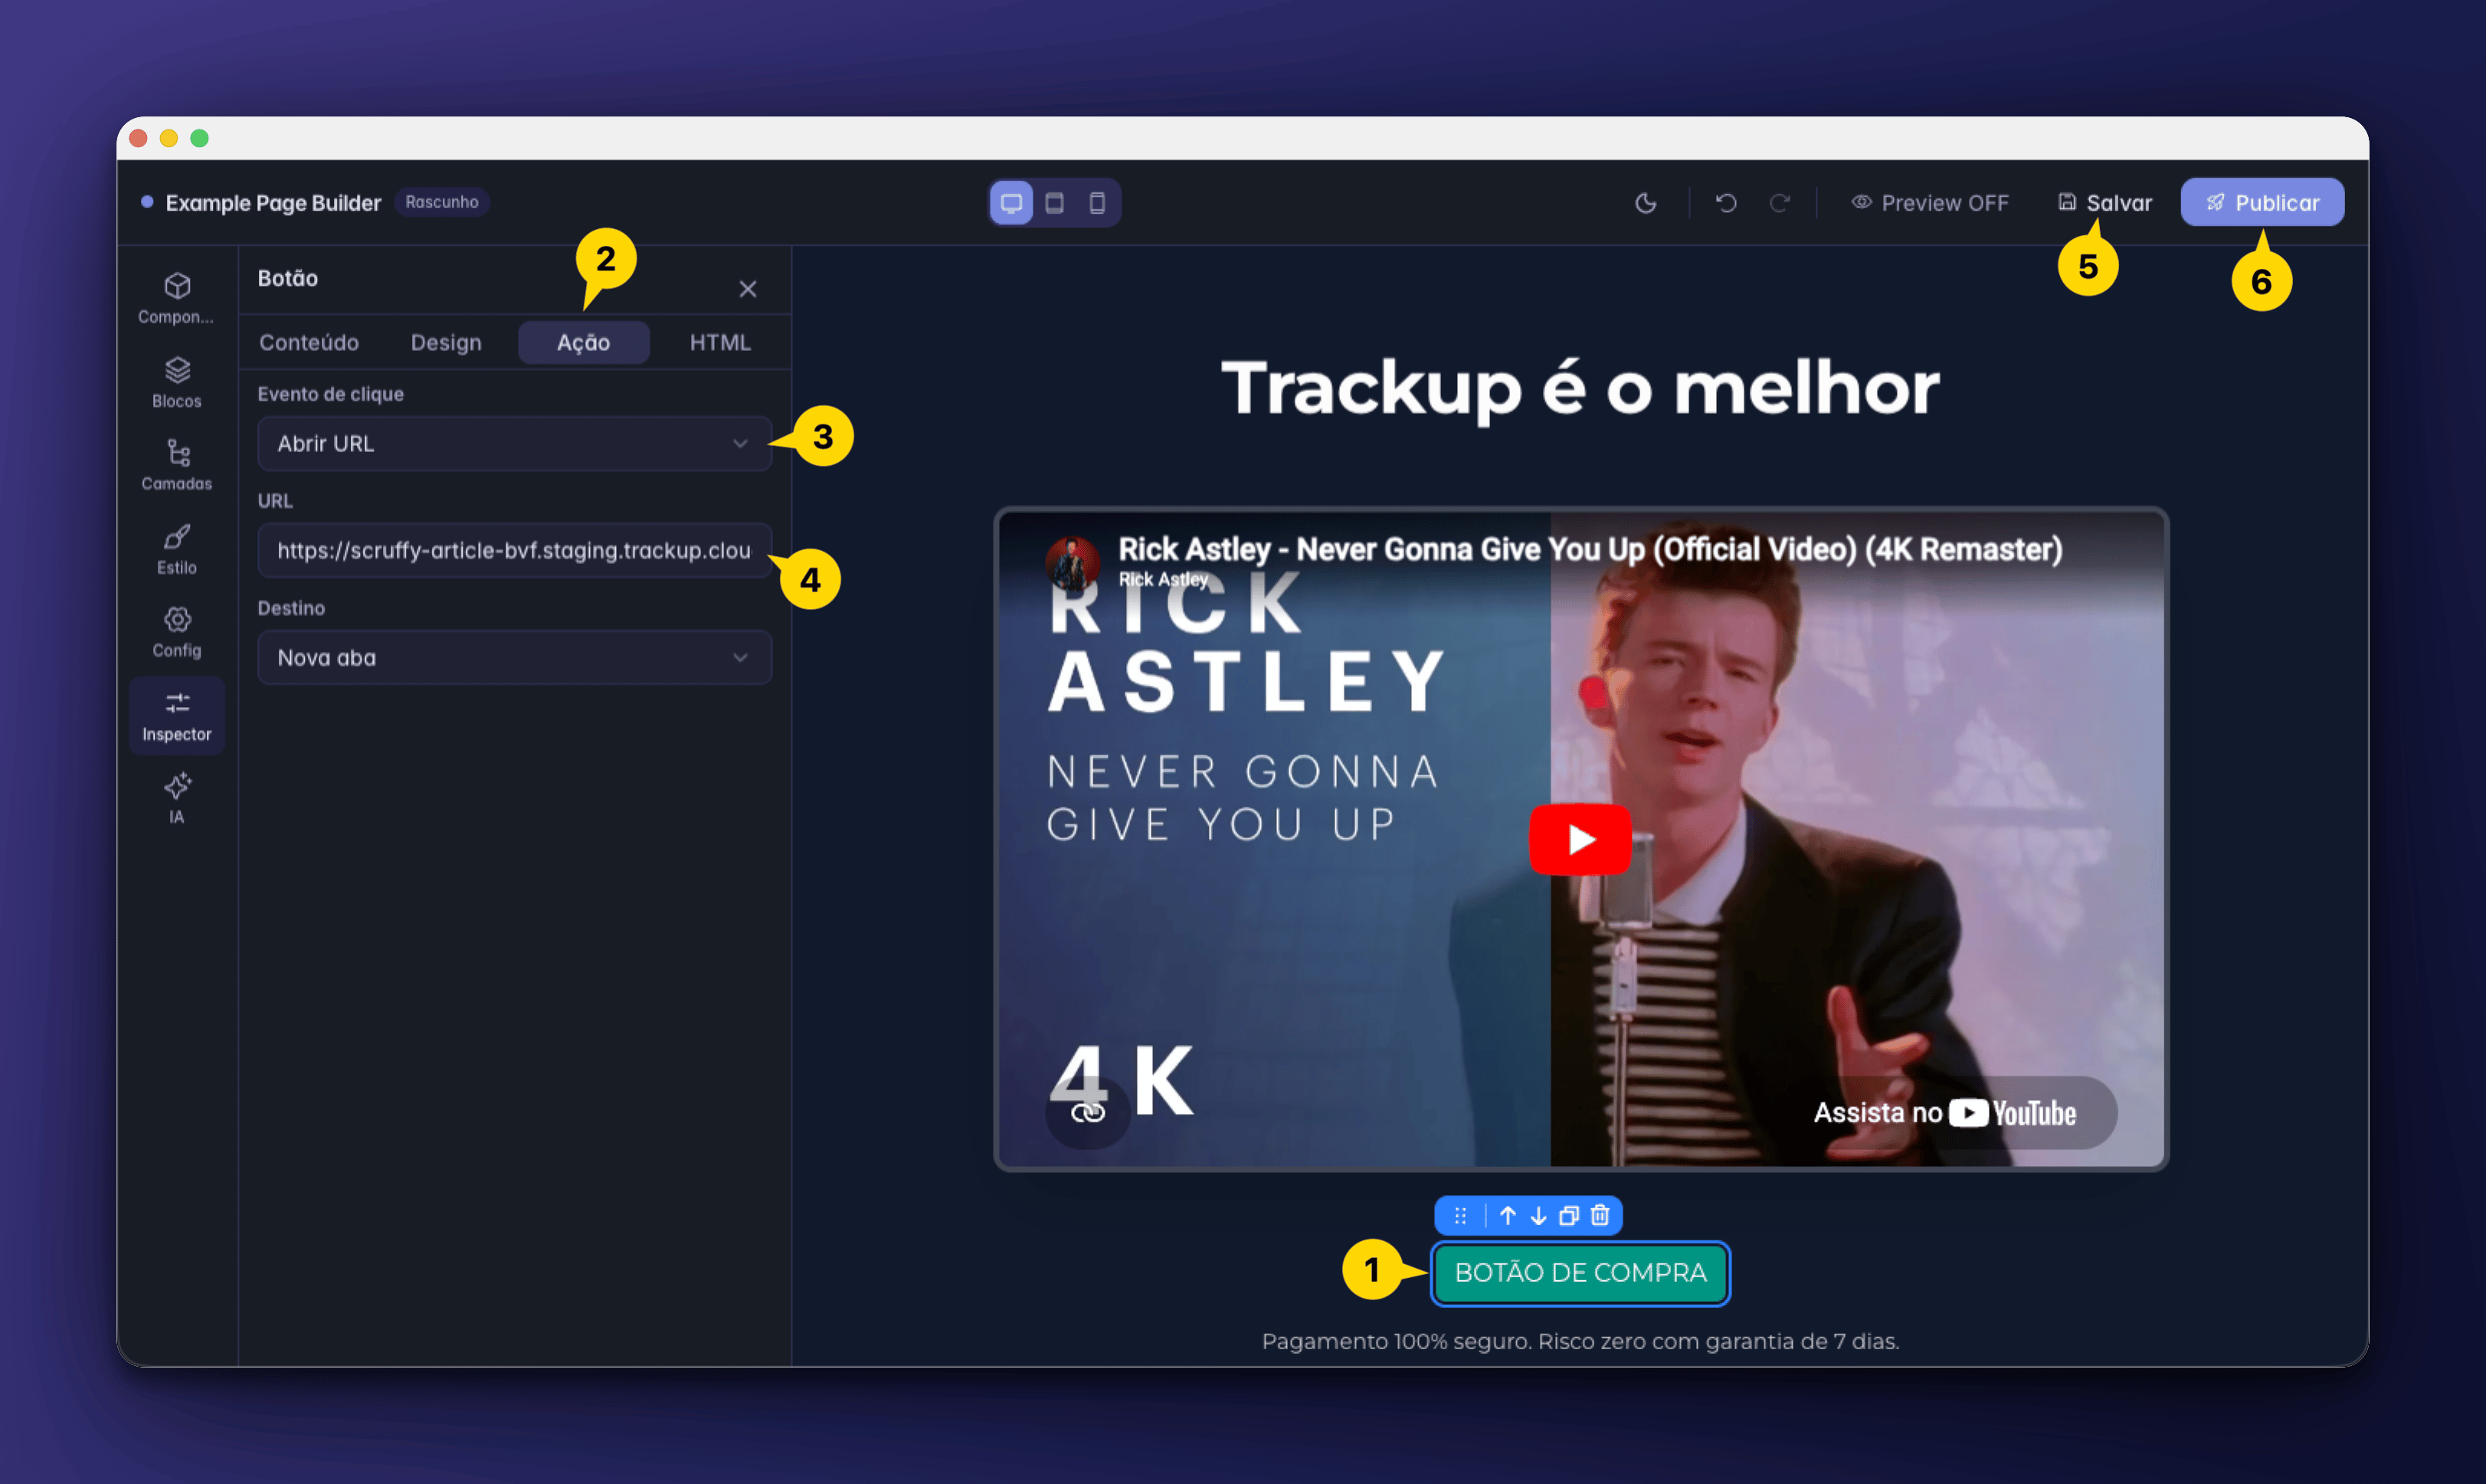Click the Rascunho status badge
The height and width of the screenshot is (1484, 2486).
coord(441,202)
